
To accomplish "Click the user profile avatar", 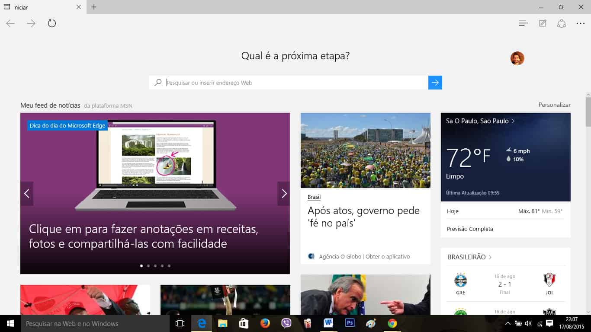I will pos(517,58).
